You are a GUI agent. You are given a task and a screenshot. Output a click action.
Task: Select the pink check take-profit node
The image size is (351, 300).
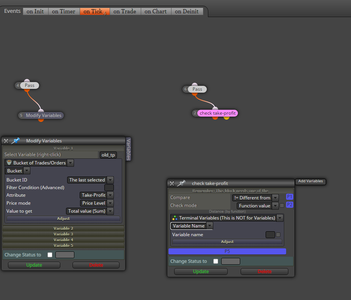(217, 113)
